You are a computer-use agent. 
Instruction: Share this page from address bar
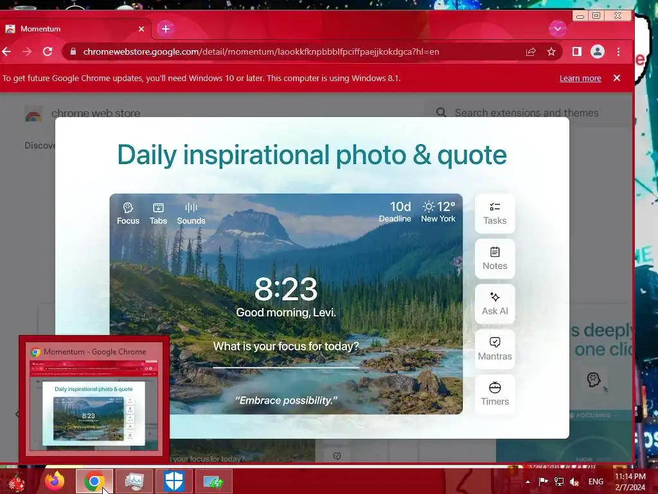(531, 51)
